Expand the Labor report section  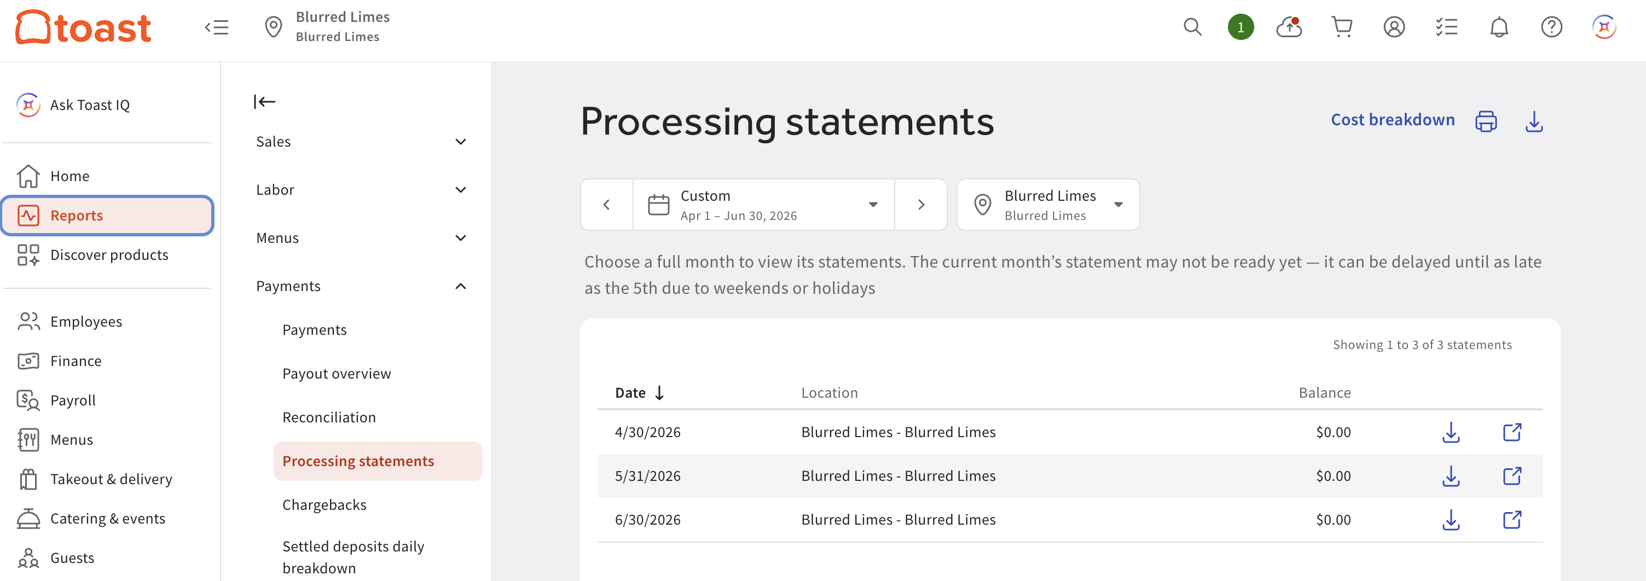coord(361,190)
